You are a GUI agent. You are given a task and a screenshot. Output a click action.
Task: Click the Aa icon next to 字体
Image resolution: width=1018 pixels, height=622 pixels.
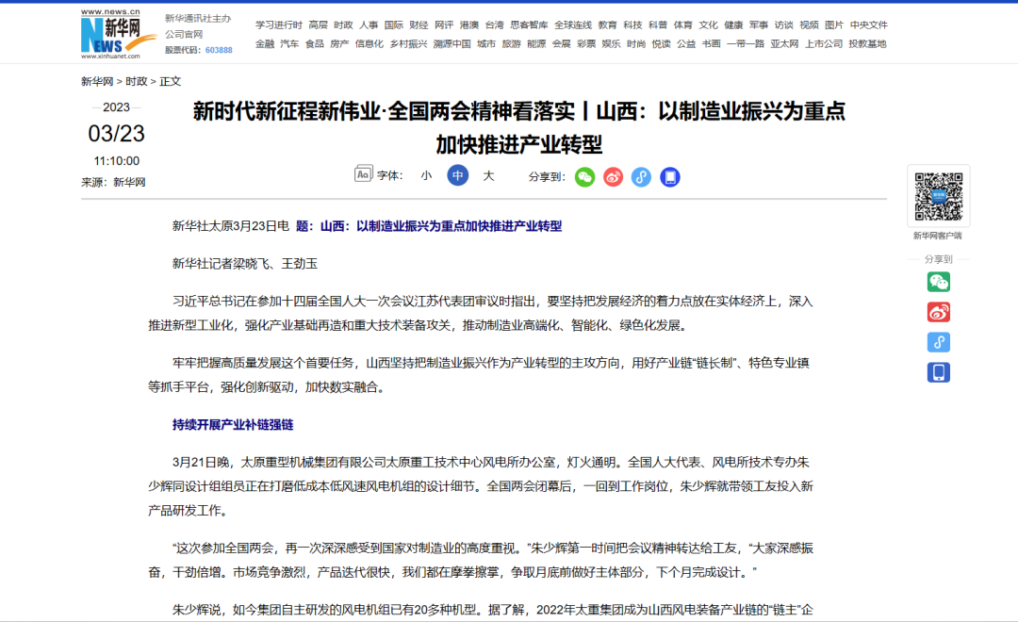click(x=362, y=175)
